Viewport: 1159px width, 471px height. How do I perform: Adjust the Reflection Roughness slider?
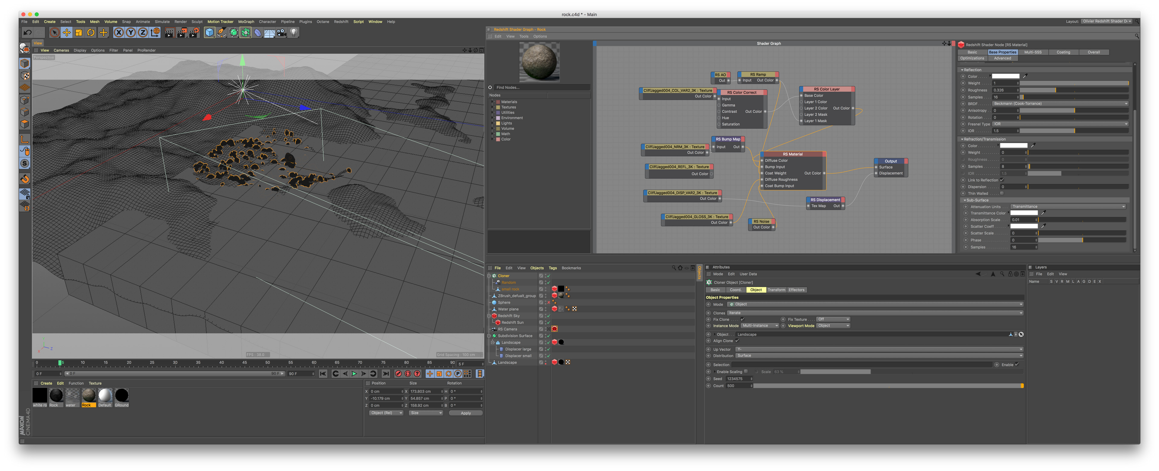point(1074,90)
